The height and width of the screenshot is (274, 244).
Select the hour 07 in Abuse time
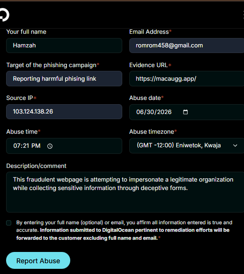click(x=16, y=146)
